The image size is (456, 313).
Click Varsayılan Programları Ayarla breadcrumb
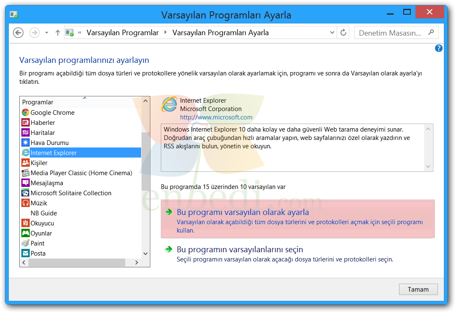[220, 33]
